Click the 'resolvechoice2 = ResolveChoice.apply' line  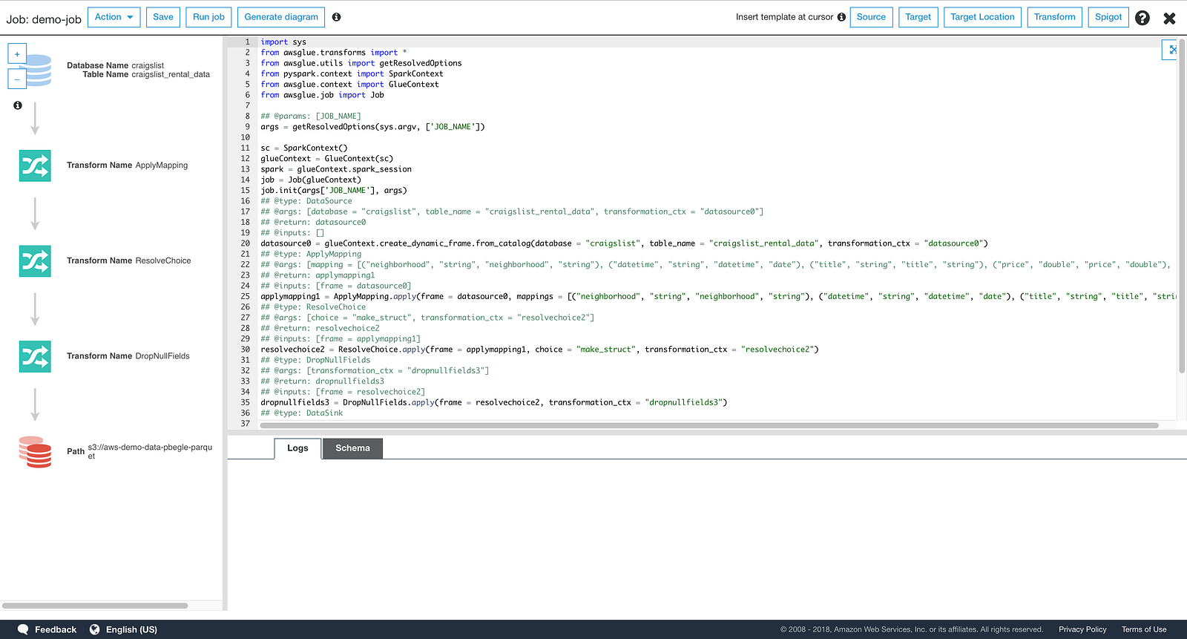pos(539,350)
